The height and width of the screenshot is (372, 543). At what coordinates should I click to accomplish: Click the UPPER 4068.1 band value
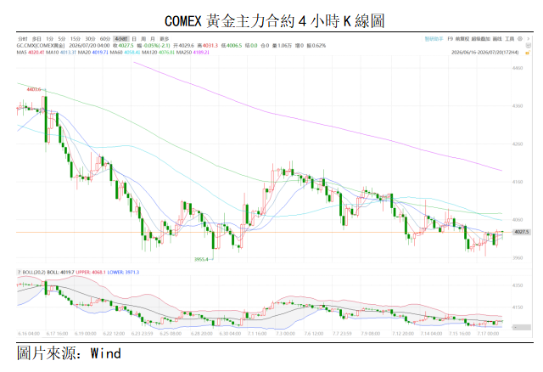coord(91,273)
